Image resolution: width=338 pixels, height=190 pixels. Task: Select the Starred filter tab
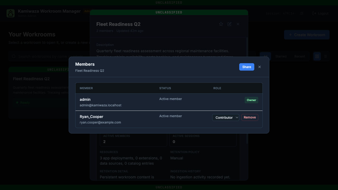click(x=281, y=56)
